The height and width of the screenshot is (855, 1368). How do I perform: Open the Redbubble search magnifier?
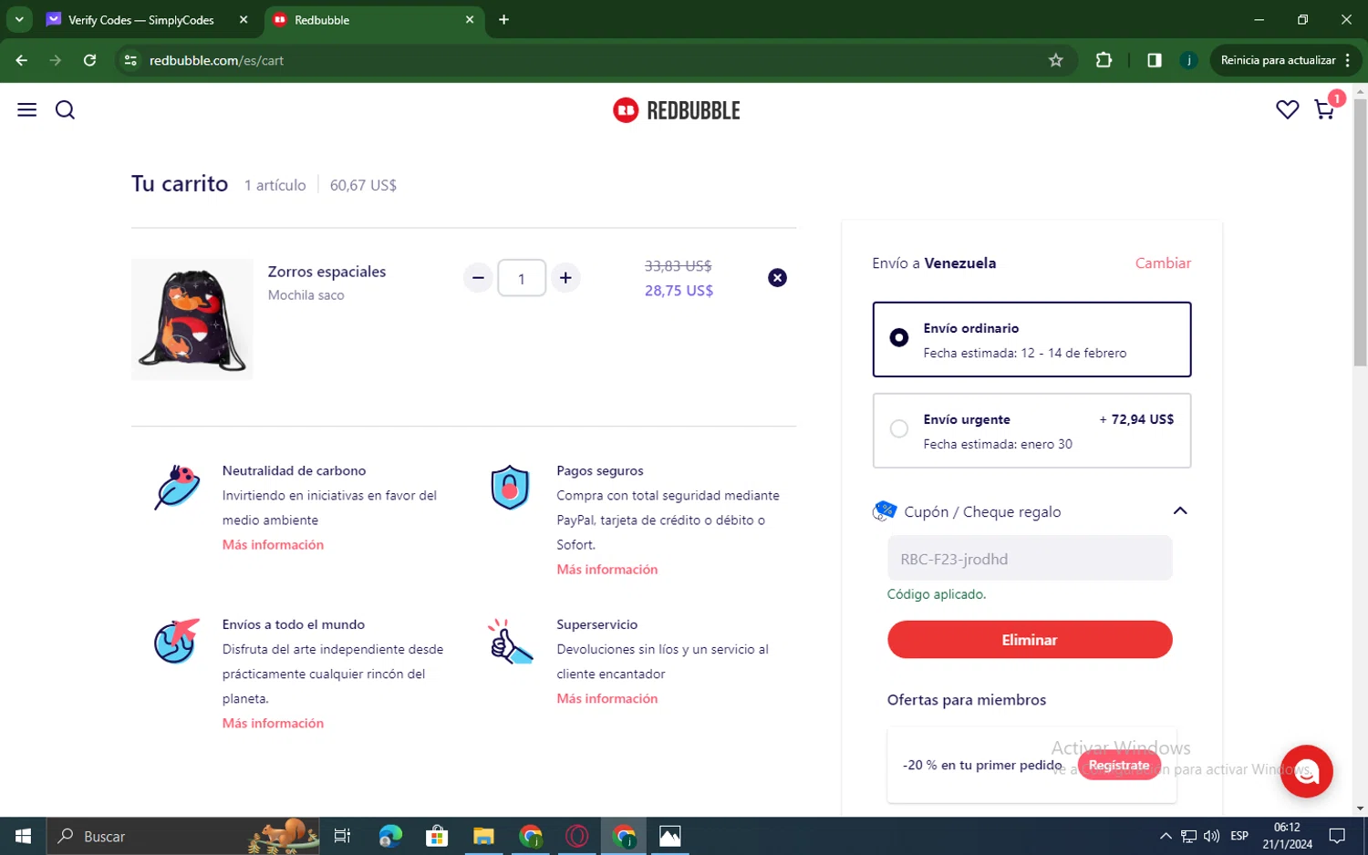pos(65,110)
